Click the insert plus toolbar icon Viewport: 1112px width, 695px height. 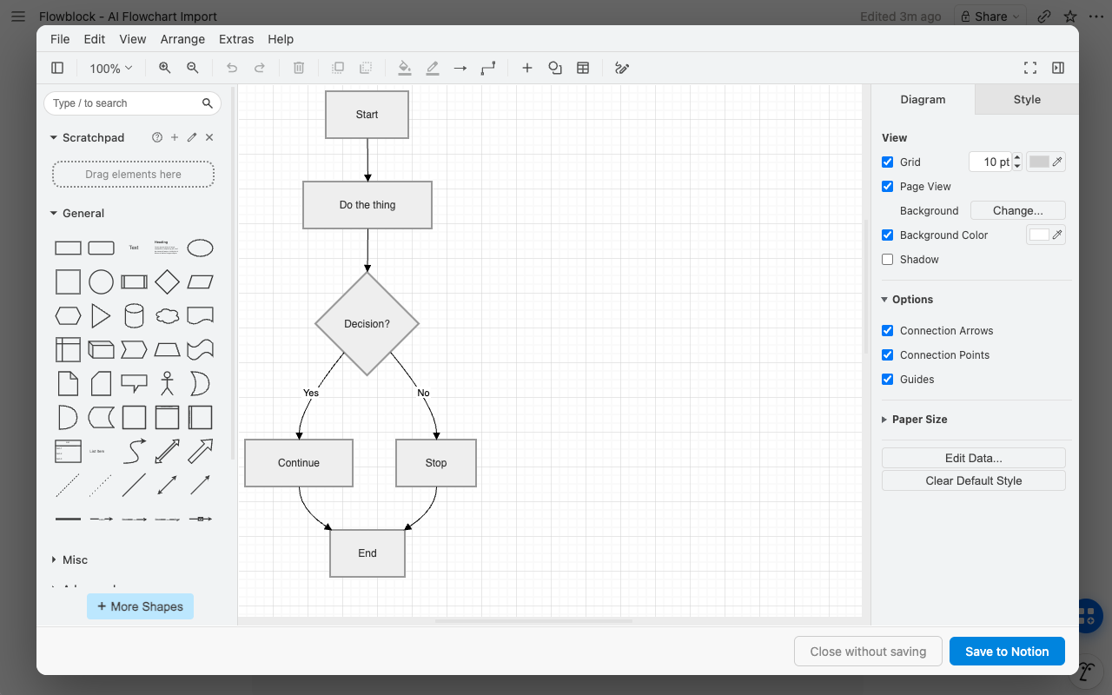pos(527,68)
